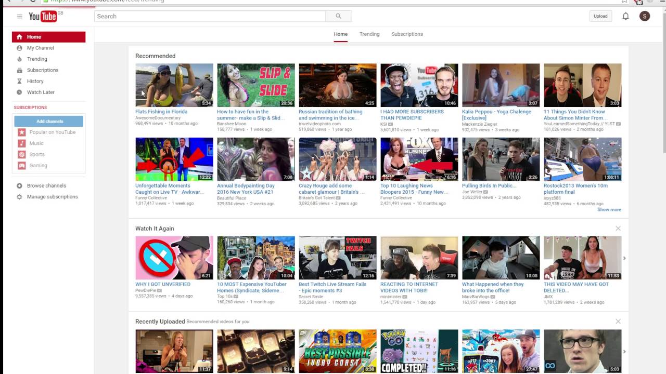Open the Crazy Rouge cabaret glamour title
This screenshot has height=374, width=666.
tap(331, 189)
